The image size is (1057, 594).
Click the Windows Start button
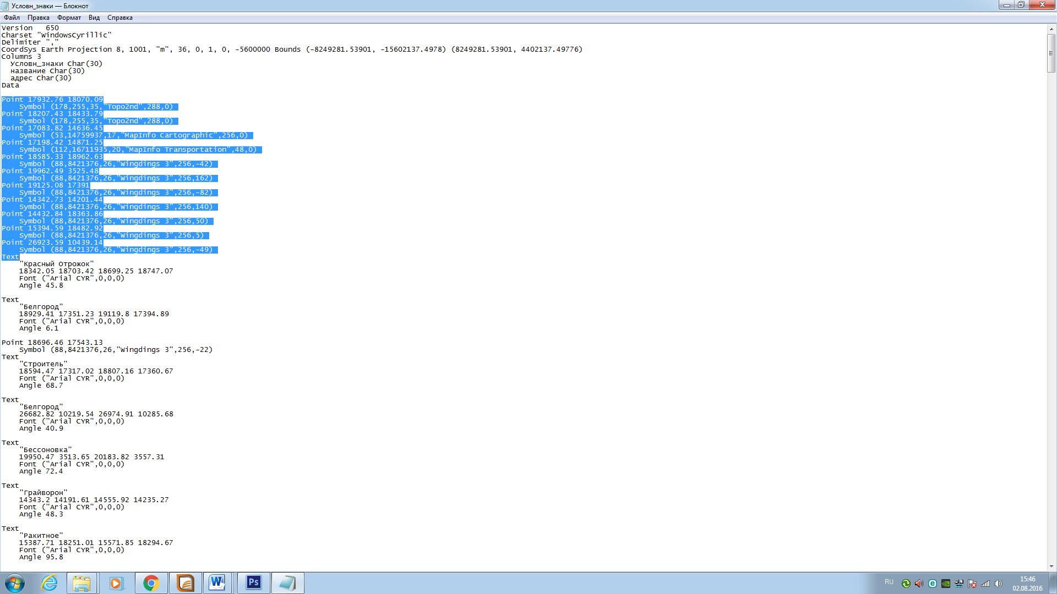tap(15, 583)
